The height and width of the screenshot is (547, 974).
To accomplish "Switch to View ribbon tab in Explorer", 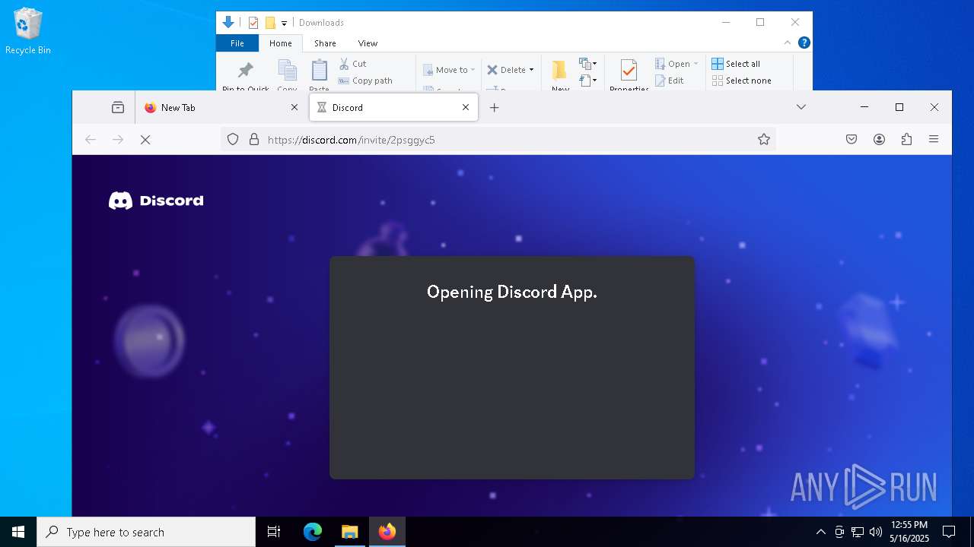I will 368,43.
